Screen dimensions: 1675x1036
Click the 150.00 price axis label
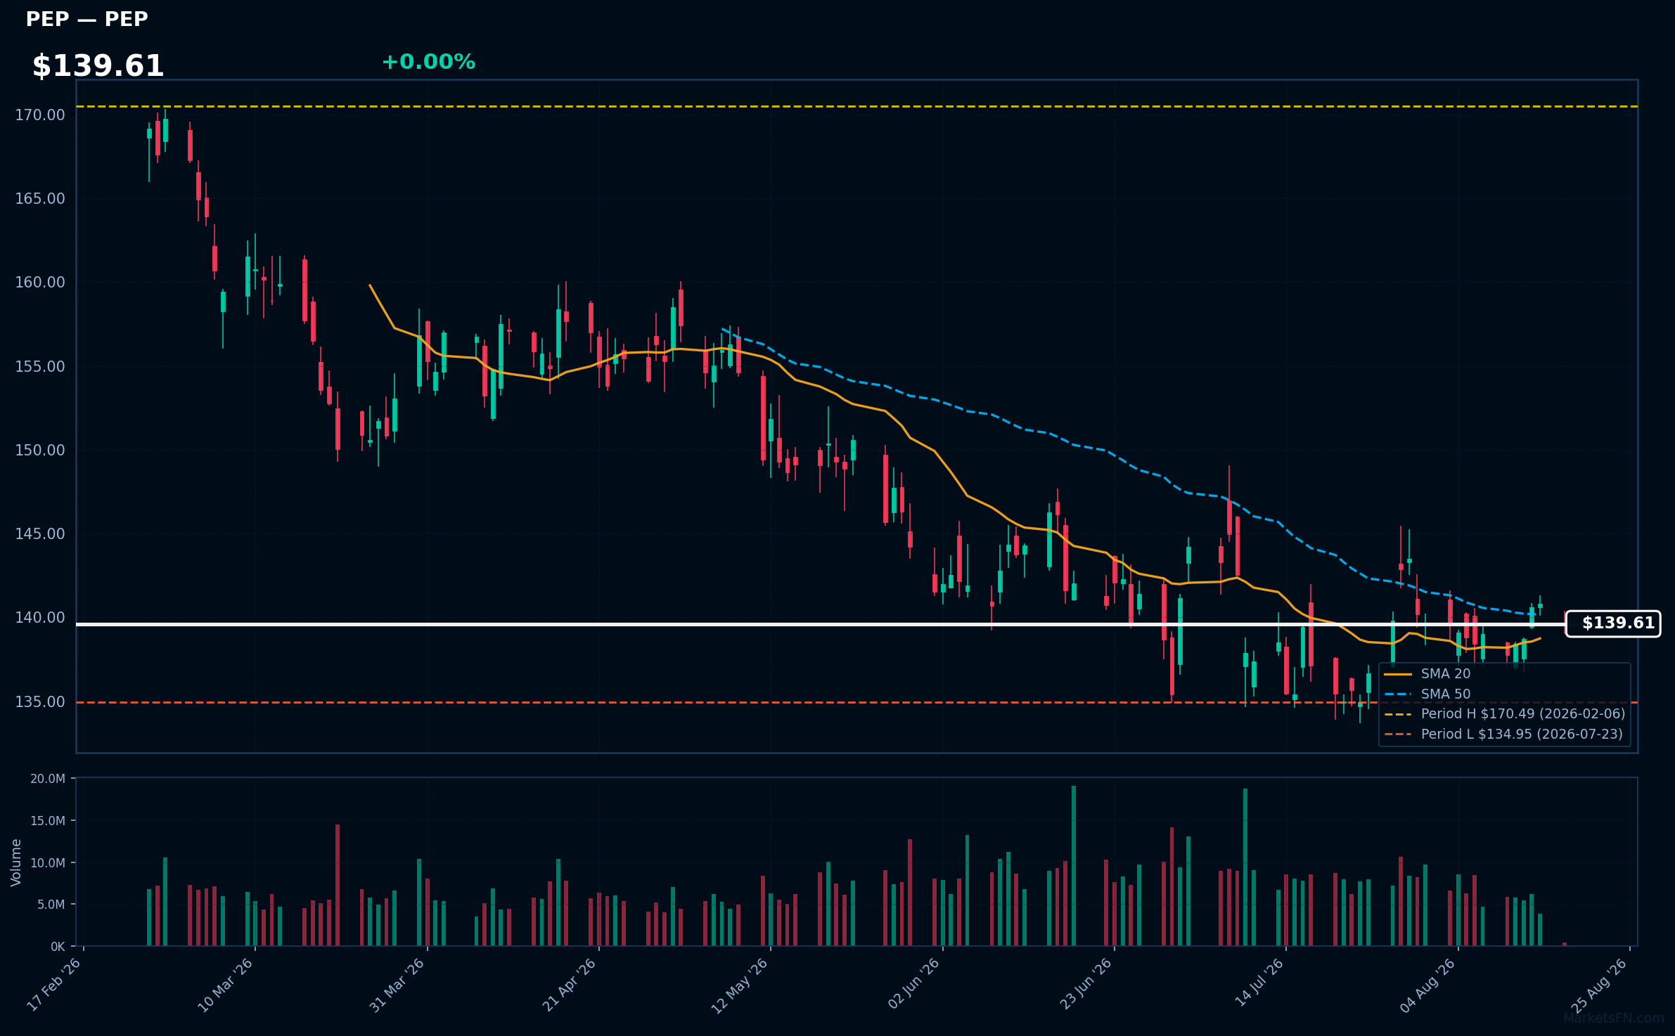pos(40,450)
